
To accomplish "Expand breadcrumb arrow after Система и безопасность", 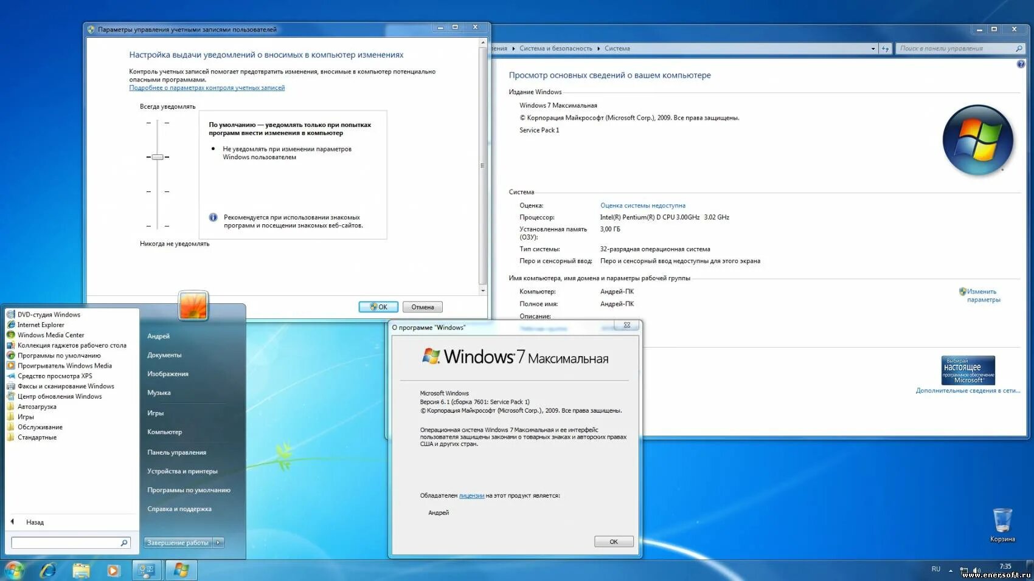I will click(x=599, y=49).
